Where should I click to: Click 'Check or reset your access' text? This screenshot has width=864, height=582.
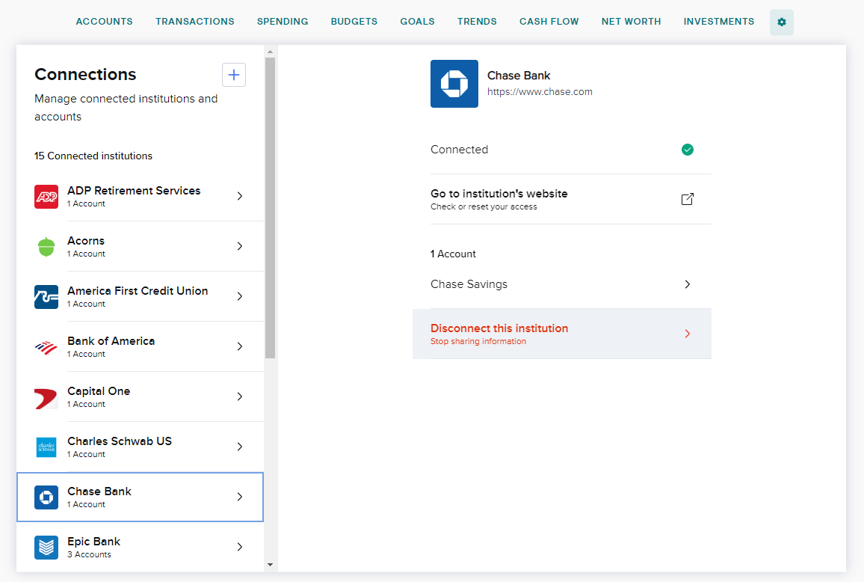tap(484, 207)
